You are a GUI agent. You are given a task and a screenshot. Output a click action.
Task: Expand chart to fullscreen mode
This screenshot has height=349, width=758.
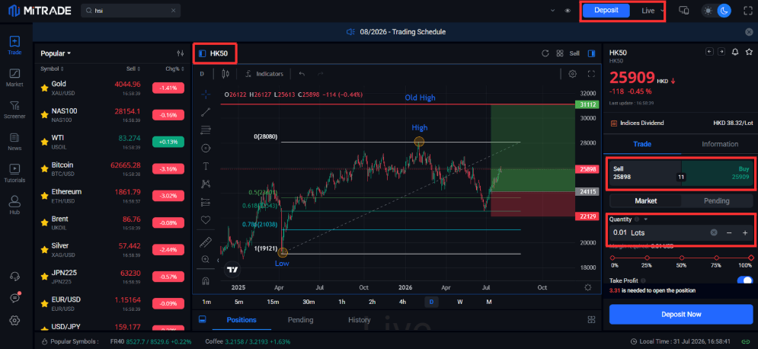click(590, 74)
